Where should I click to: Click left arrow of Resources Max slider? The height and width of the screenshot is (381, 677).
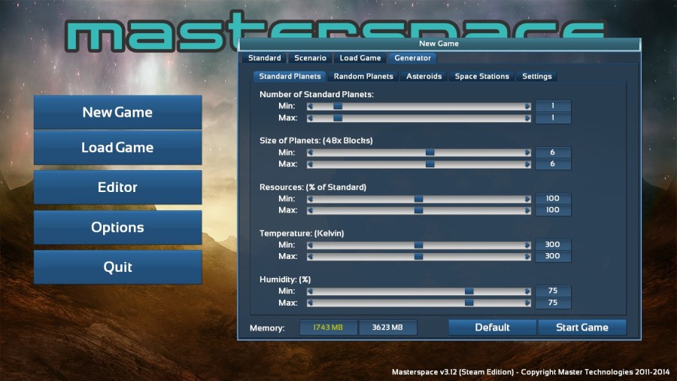pos(310,211)
